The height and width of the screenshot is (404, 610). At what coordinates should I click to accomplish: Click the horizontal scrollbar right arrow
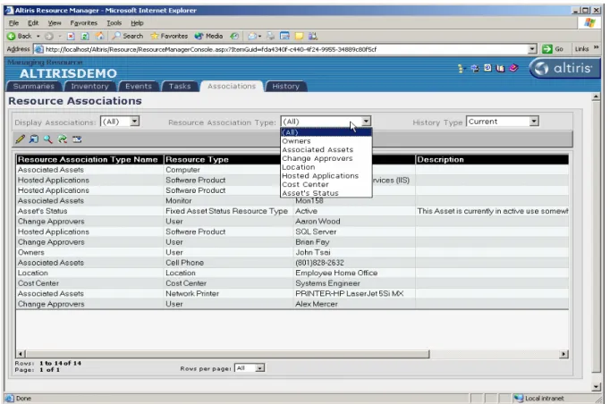point(563,354)
